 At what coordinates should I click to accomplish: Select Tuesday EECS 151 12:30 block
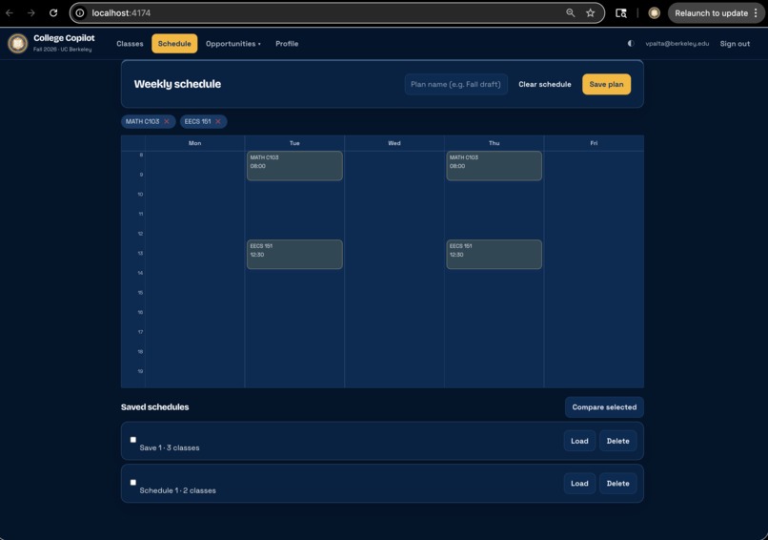pos(294,254)
